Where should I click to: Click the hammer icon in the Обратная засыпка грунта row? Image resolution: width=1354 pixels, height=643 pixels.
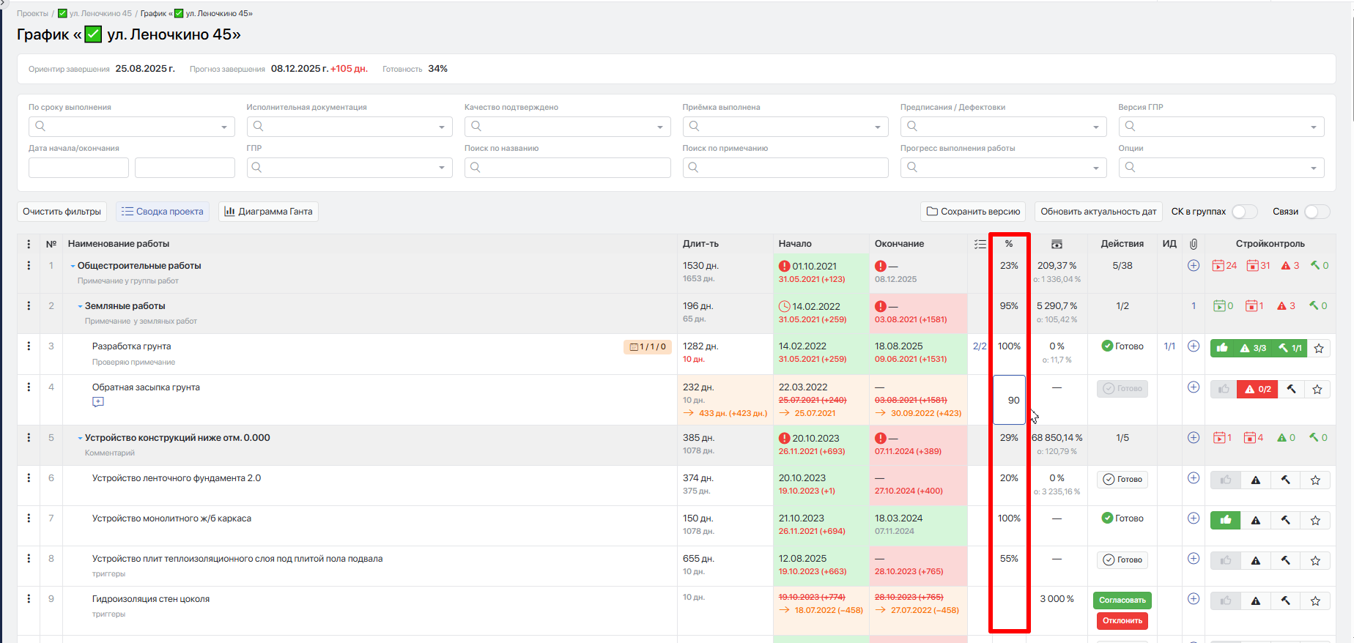tap(1292, 389)
